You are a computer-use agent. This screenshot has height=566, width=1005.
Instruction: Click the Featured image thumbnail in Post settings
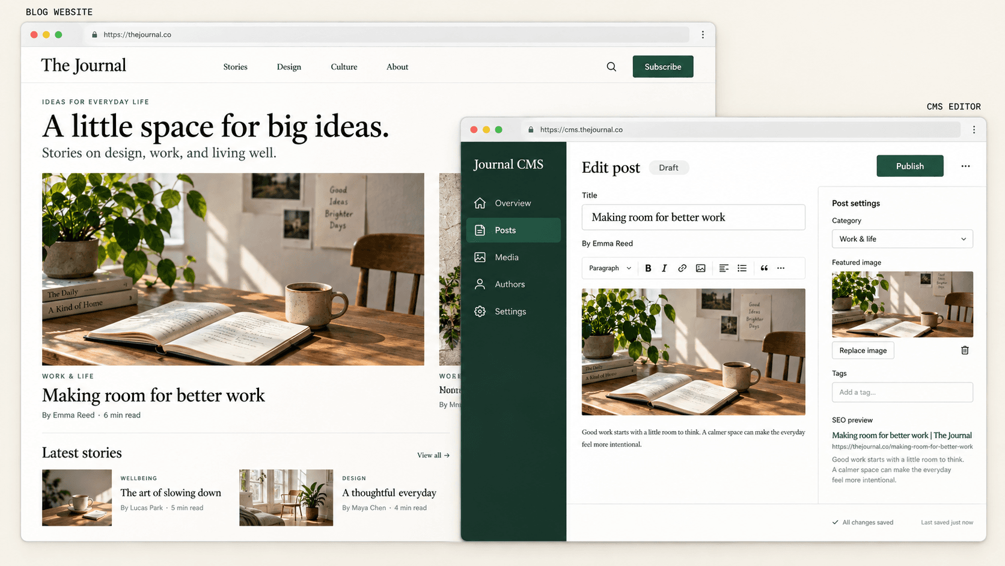tap(902, 304)
